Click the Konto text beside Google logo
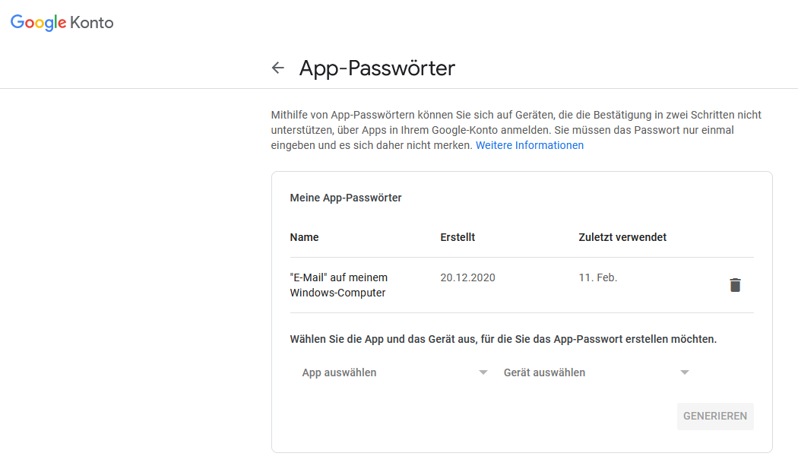 (x=91, y=23)
